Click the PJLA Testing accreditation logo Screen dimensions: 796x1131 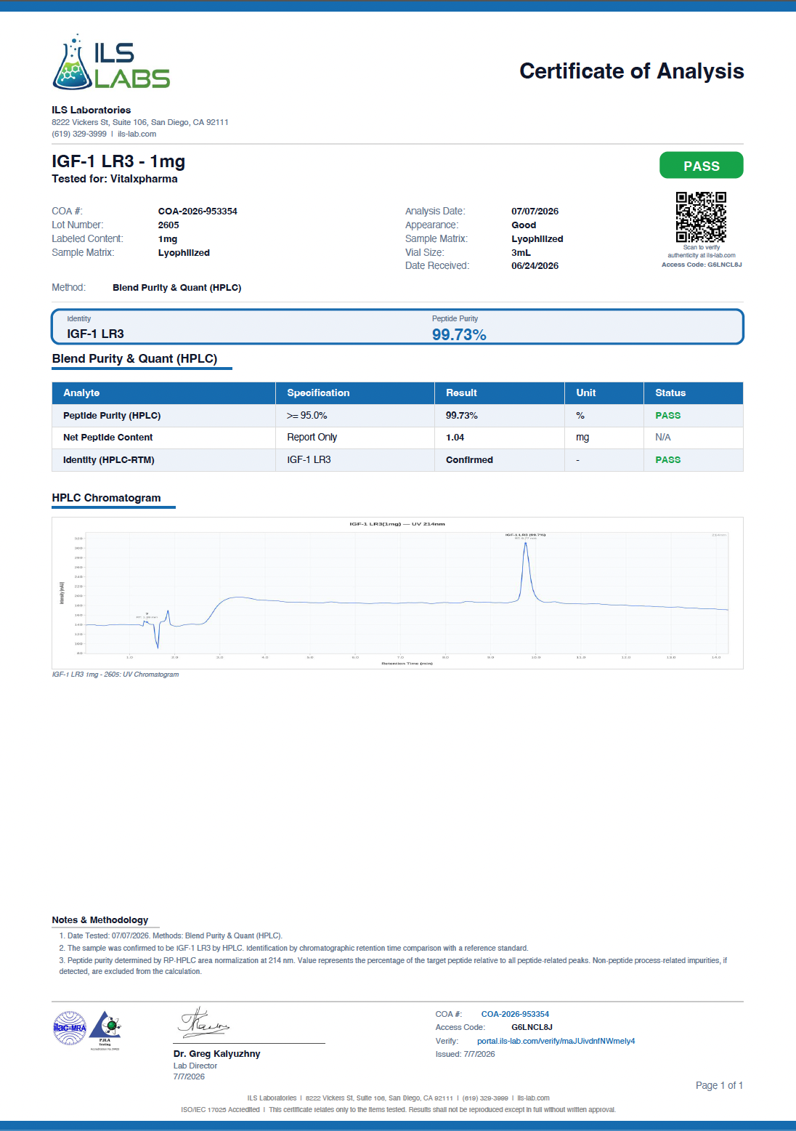[105, 1030]
